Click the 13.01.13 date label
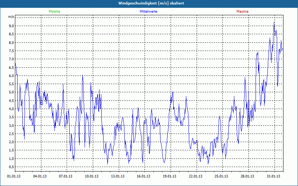298x186 pixels. pyautogui.click(x=118, y=176)
